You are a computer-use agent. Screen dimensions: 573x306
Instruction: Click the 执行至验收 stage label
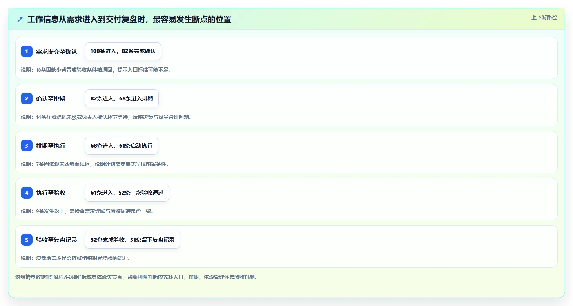tap(51, 193)
